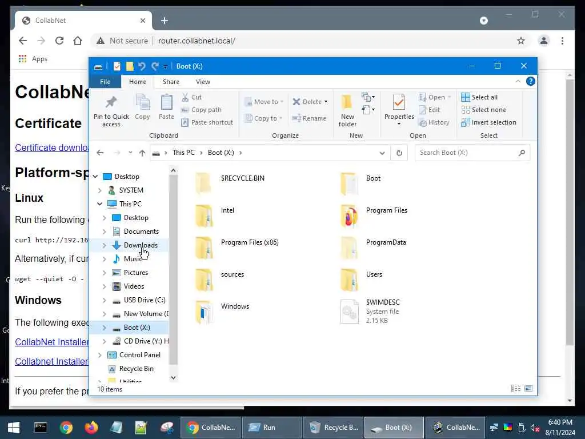Open the Copy to dropdown

point(263,118)
